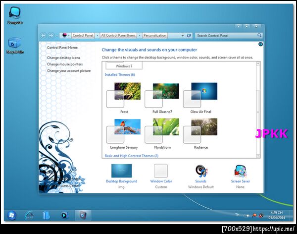Click the power tray icon
Viewport: 297px width, 234px height.
[261, 215]
